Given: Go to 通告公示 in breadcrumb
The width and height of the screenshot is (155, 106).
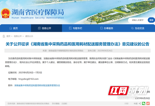Looking at the screenshot, I should point(29,36).
